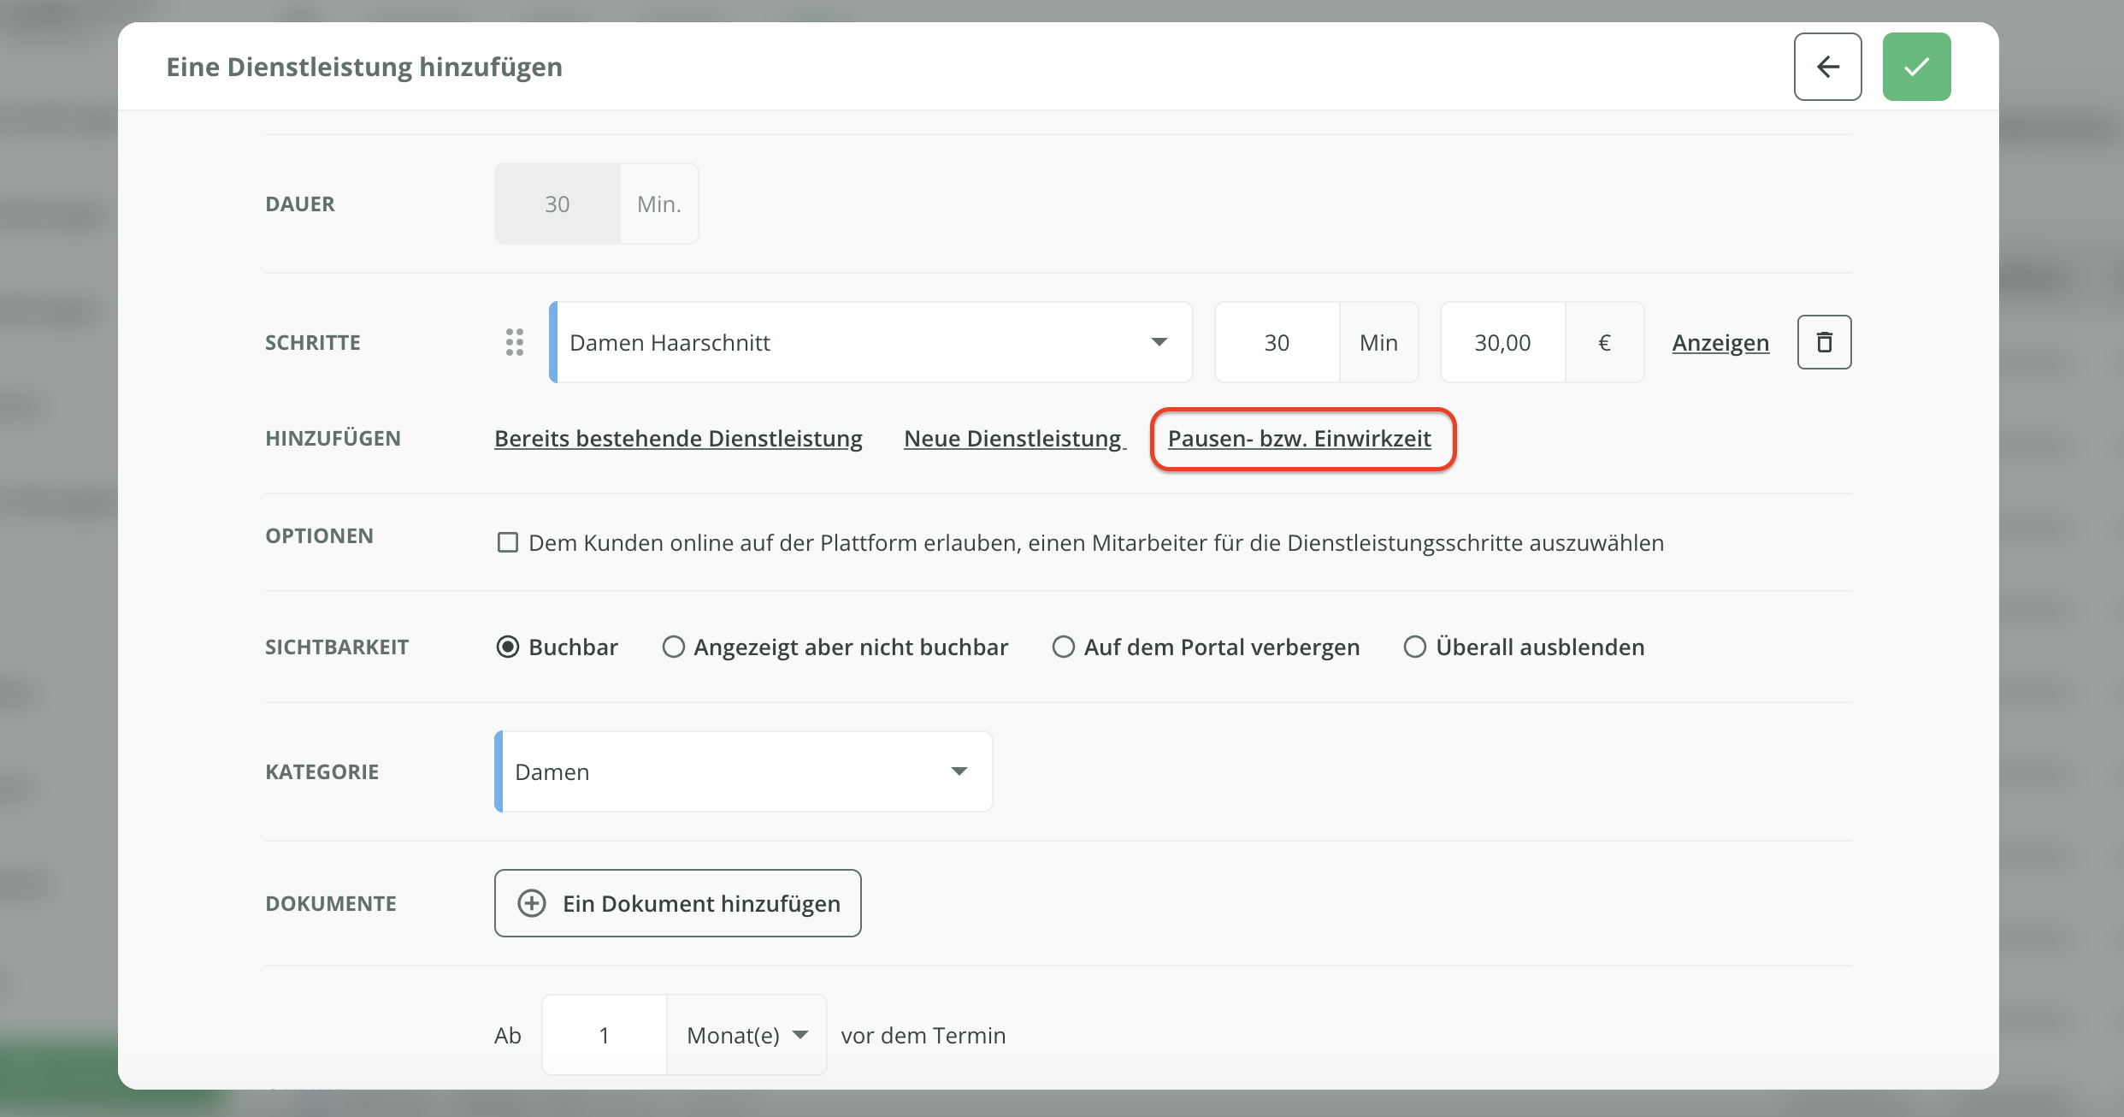Edit the step price field 30,00

click(1502, 342)
